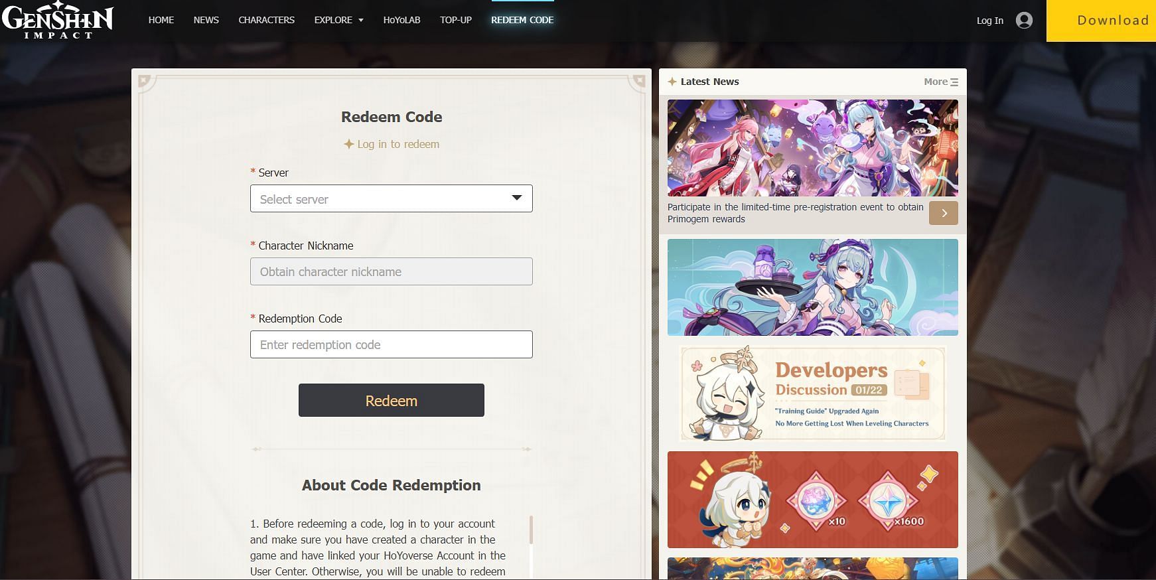Open the Primogem x1600 reward banner

(813, 500)
